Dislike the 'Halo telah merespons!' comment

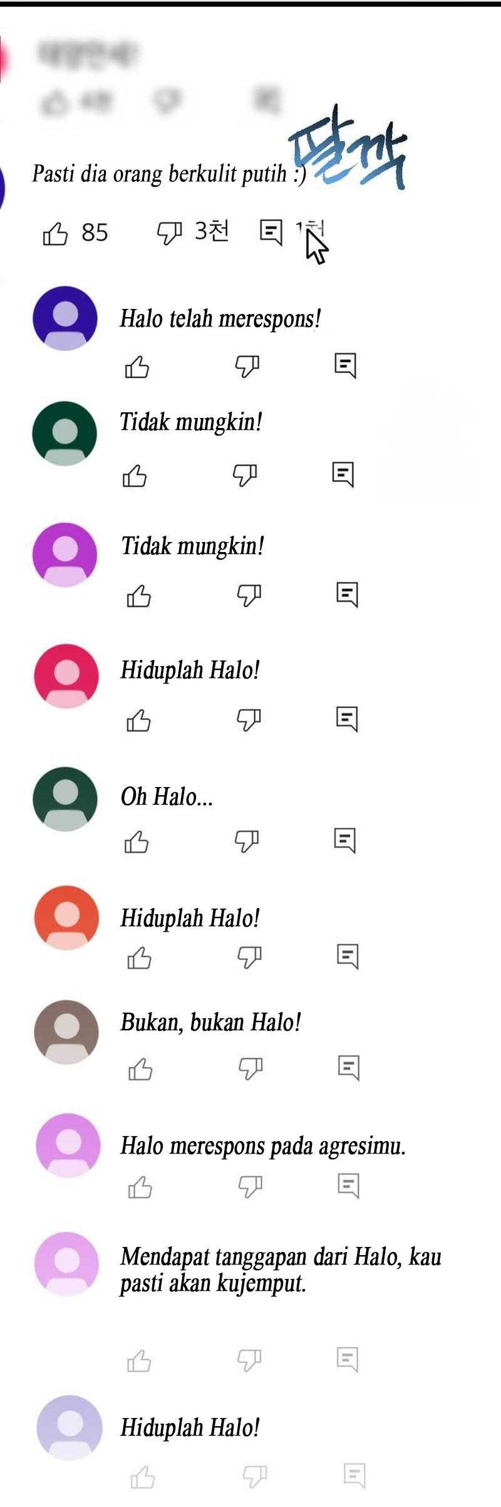click(x=247, y=366)
